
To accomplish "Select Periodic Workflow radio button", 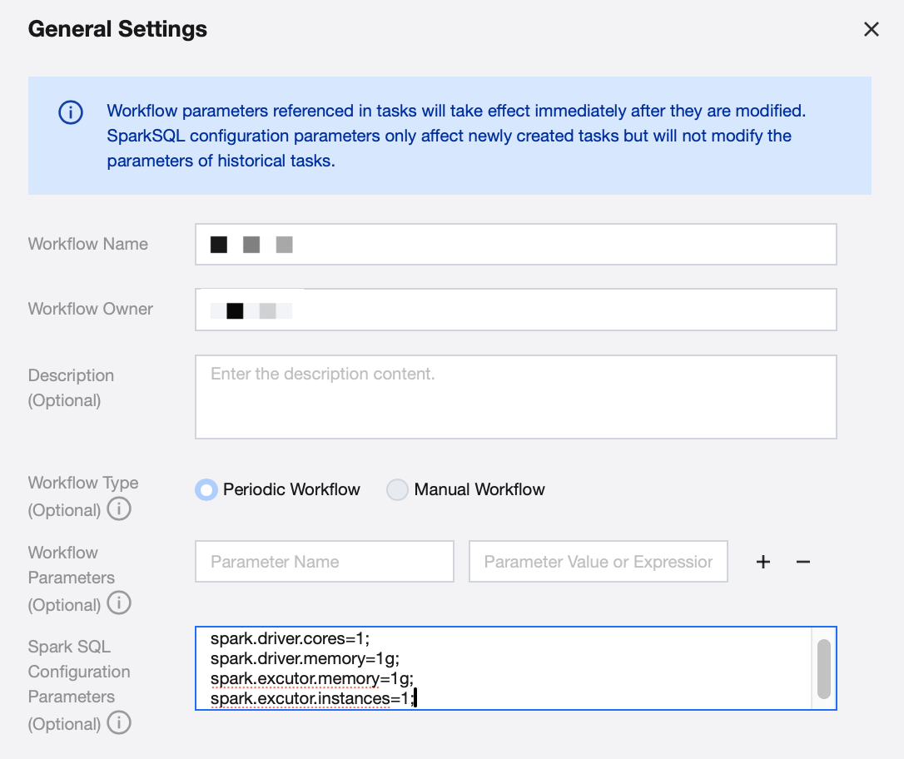I will coord(206,489).
